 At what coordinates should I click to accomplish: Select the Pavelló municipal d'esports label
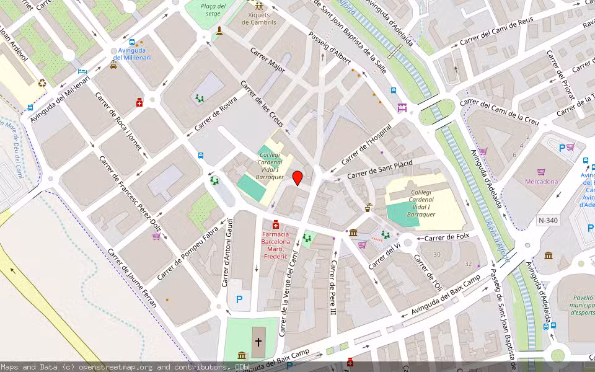(x=582, y=305)
